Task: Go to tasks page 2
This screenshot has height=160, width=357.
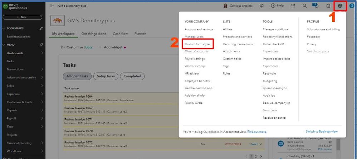Action: (x=256, y=156)
